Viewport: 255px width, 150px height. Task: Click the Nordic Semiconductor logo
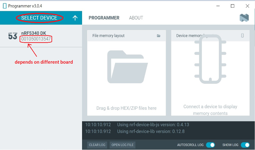tap(244, 18)
